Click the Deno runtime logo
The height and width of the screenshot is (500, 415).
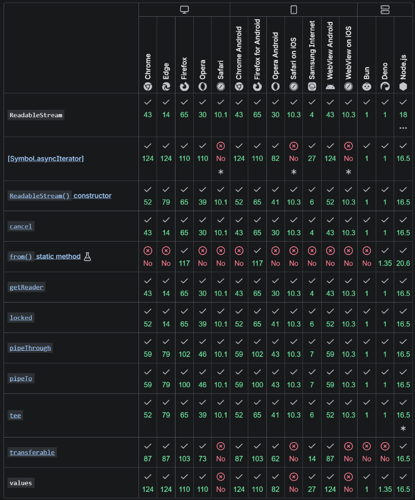click(x=385, y=86)
